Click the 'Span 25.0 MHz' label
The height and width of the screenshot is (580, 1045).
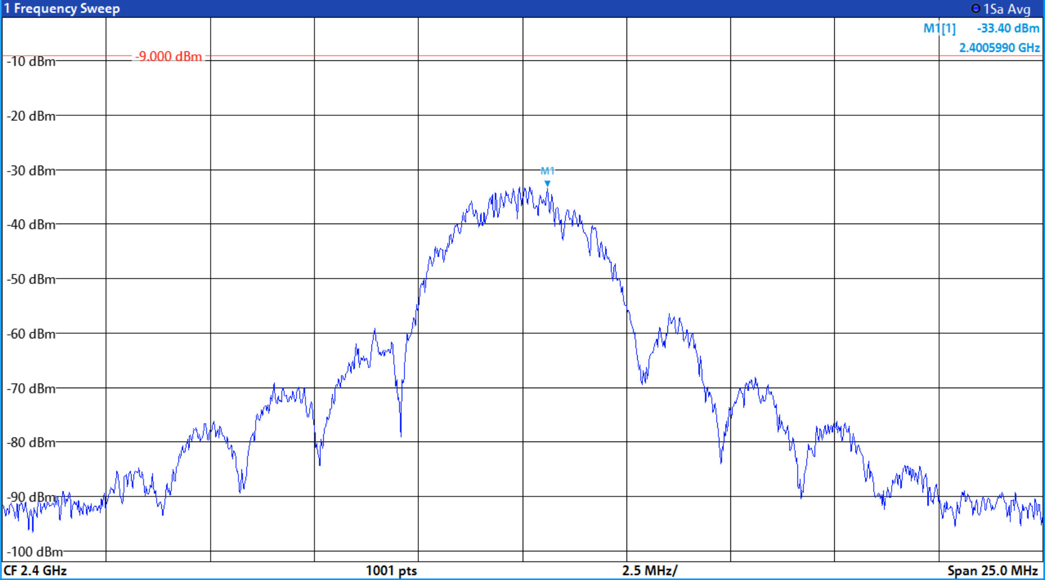pos(993,570)
